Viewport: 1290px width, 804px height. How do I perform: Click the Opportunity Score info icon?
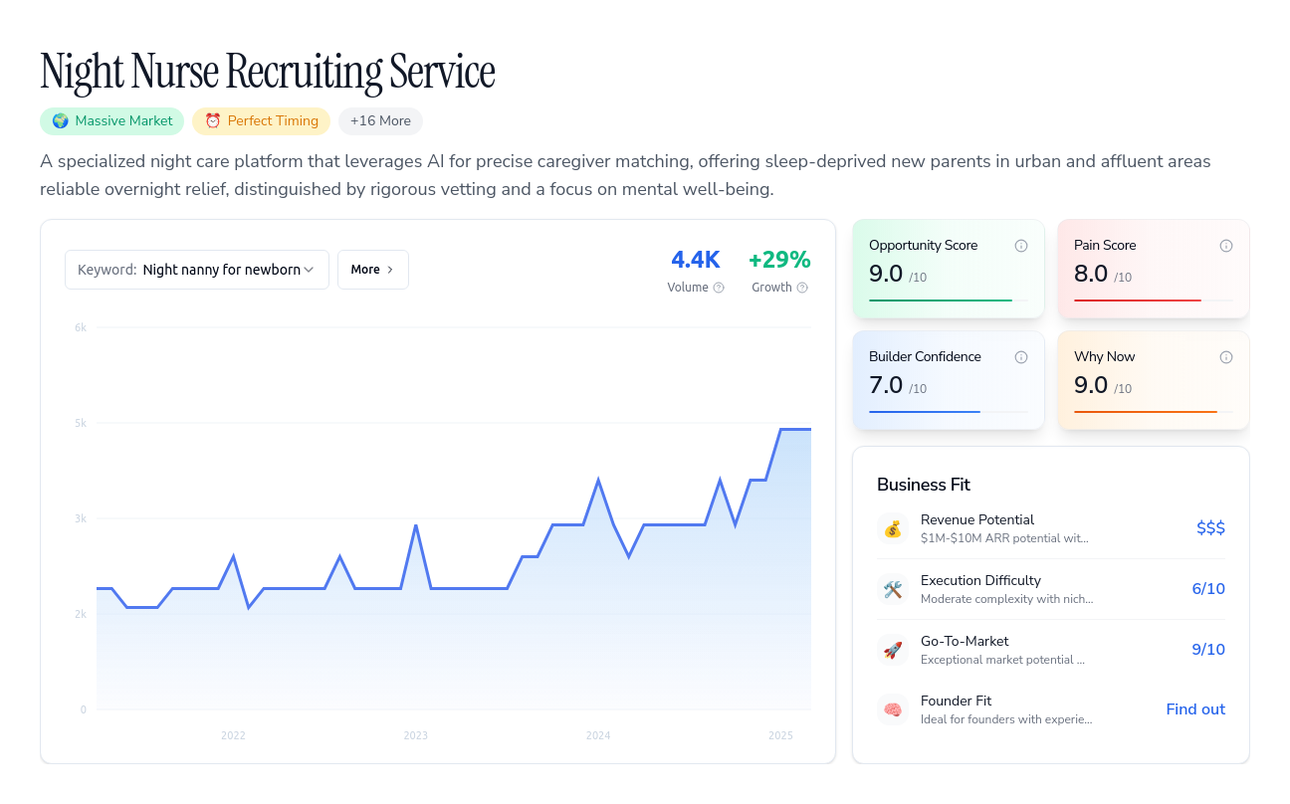click(1020, 246)
